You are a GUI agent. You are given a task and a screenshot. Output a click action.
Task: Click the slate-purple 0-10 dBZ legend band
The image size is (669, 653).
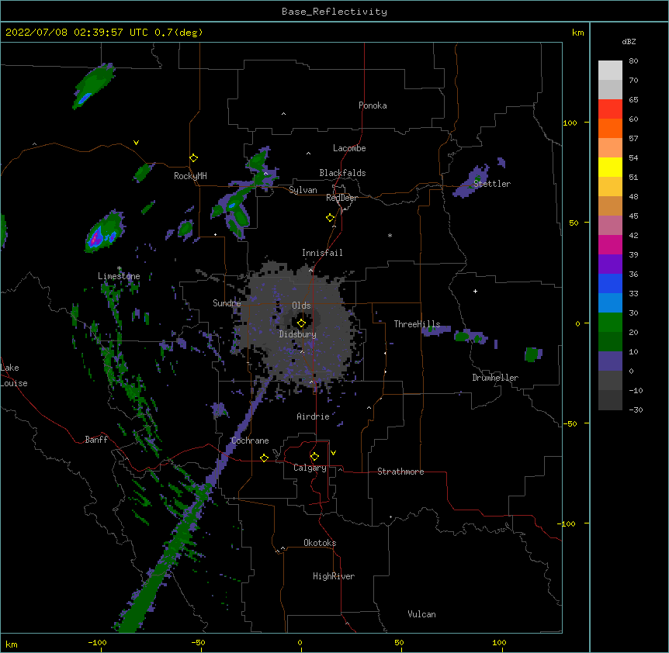pos(610,361)
